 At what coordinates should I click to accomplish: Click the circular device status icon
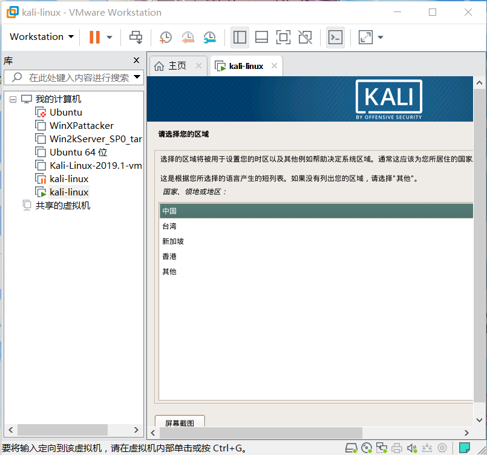coord(442,448)
